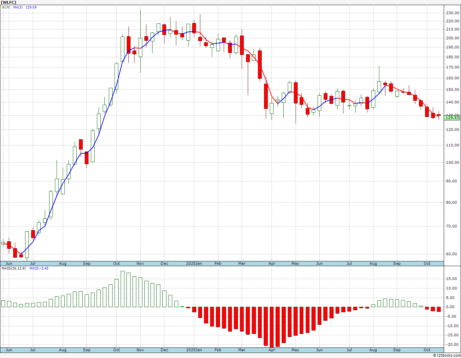Click the 129.93 current price tag
Viewport: 461px width, 358px height.
[x=452, y=118]
